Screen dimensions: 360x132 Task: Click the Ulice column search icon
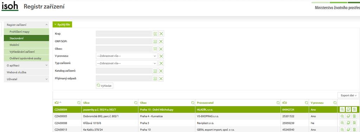coord(136,103)
